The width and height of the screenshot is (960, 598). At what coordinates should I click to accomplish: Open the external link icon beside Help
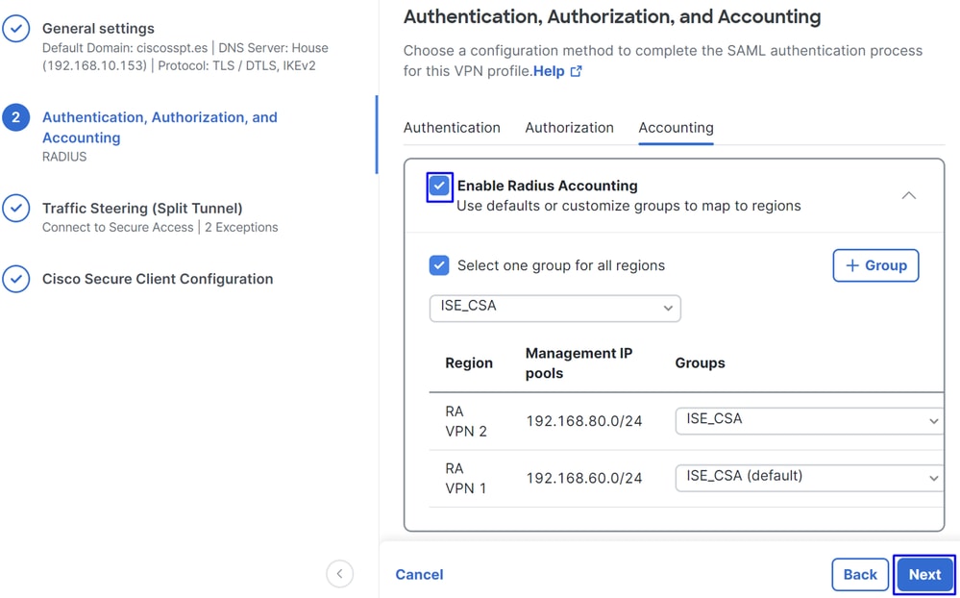576,71
